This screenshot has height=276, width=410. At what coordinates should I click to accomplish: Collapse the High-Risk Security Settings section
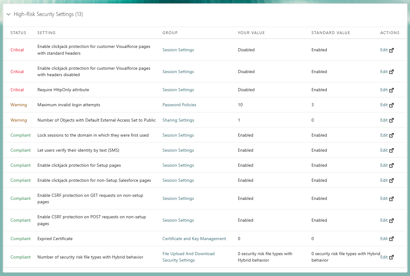pos(9,14)
